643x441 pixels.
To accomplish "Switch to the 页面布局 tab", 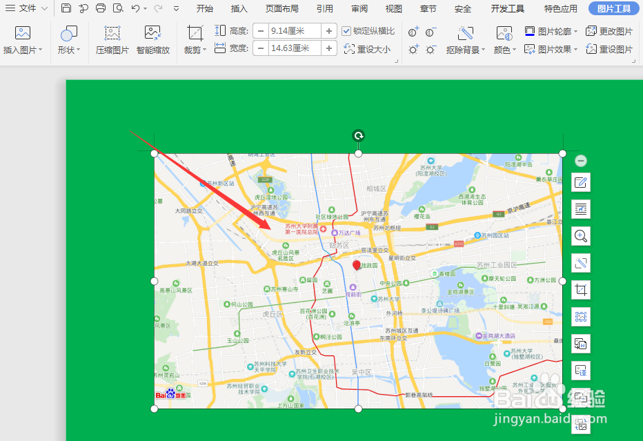I will point(281,8).
